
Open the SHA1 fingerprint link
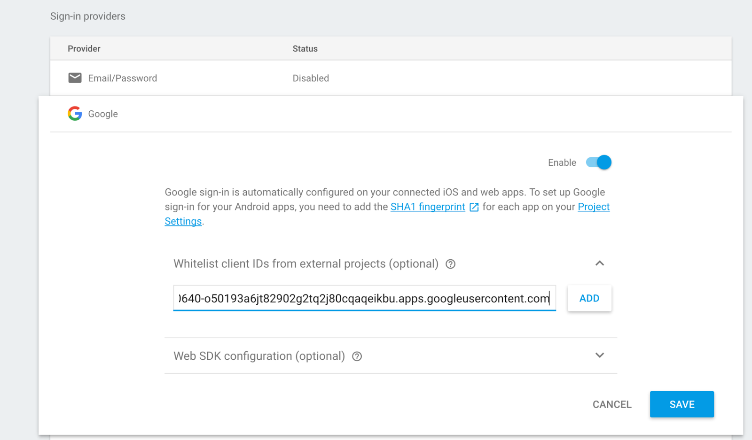(x=428, y=207)
